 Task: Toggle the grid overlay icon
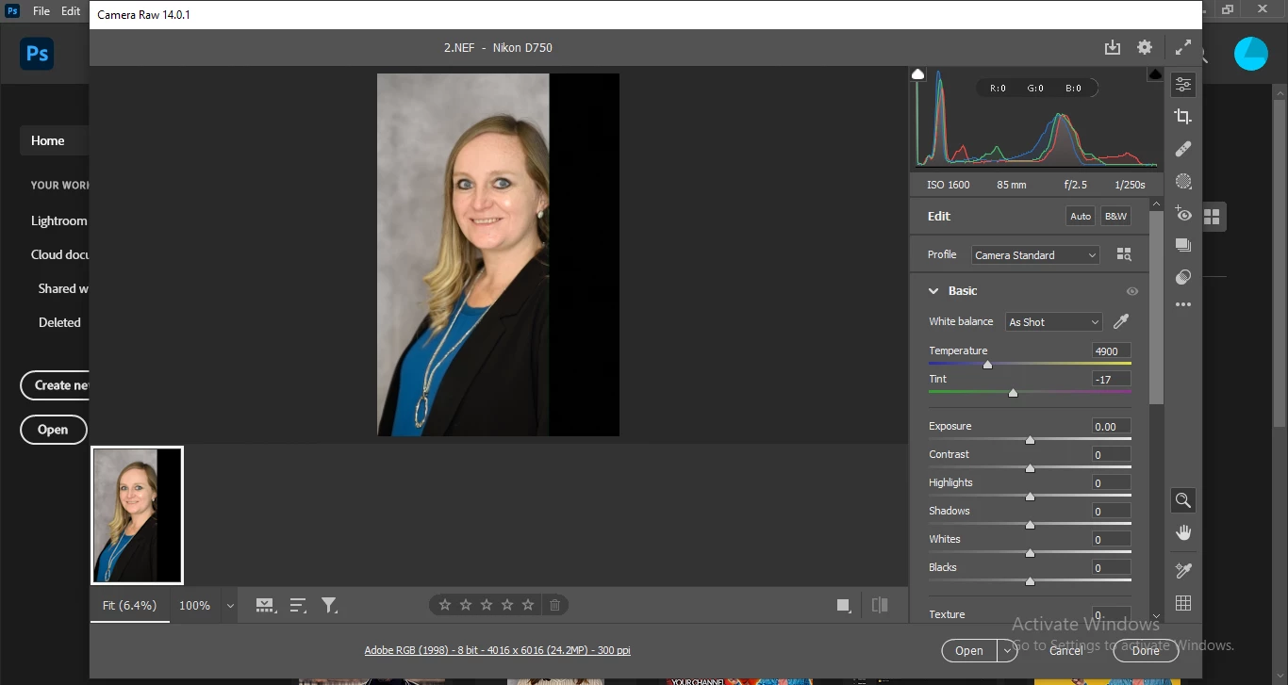click(x=1183, y=603)
